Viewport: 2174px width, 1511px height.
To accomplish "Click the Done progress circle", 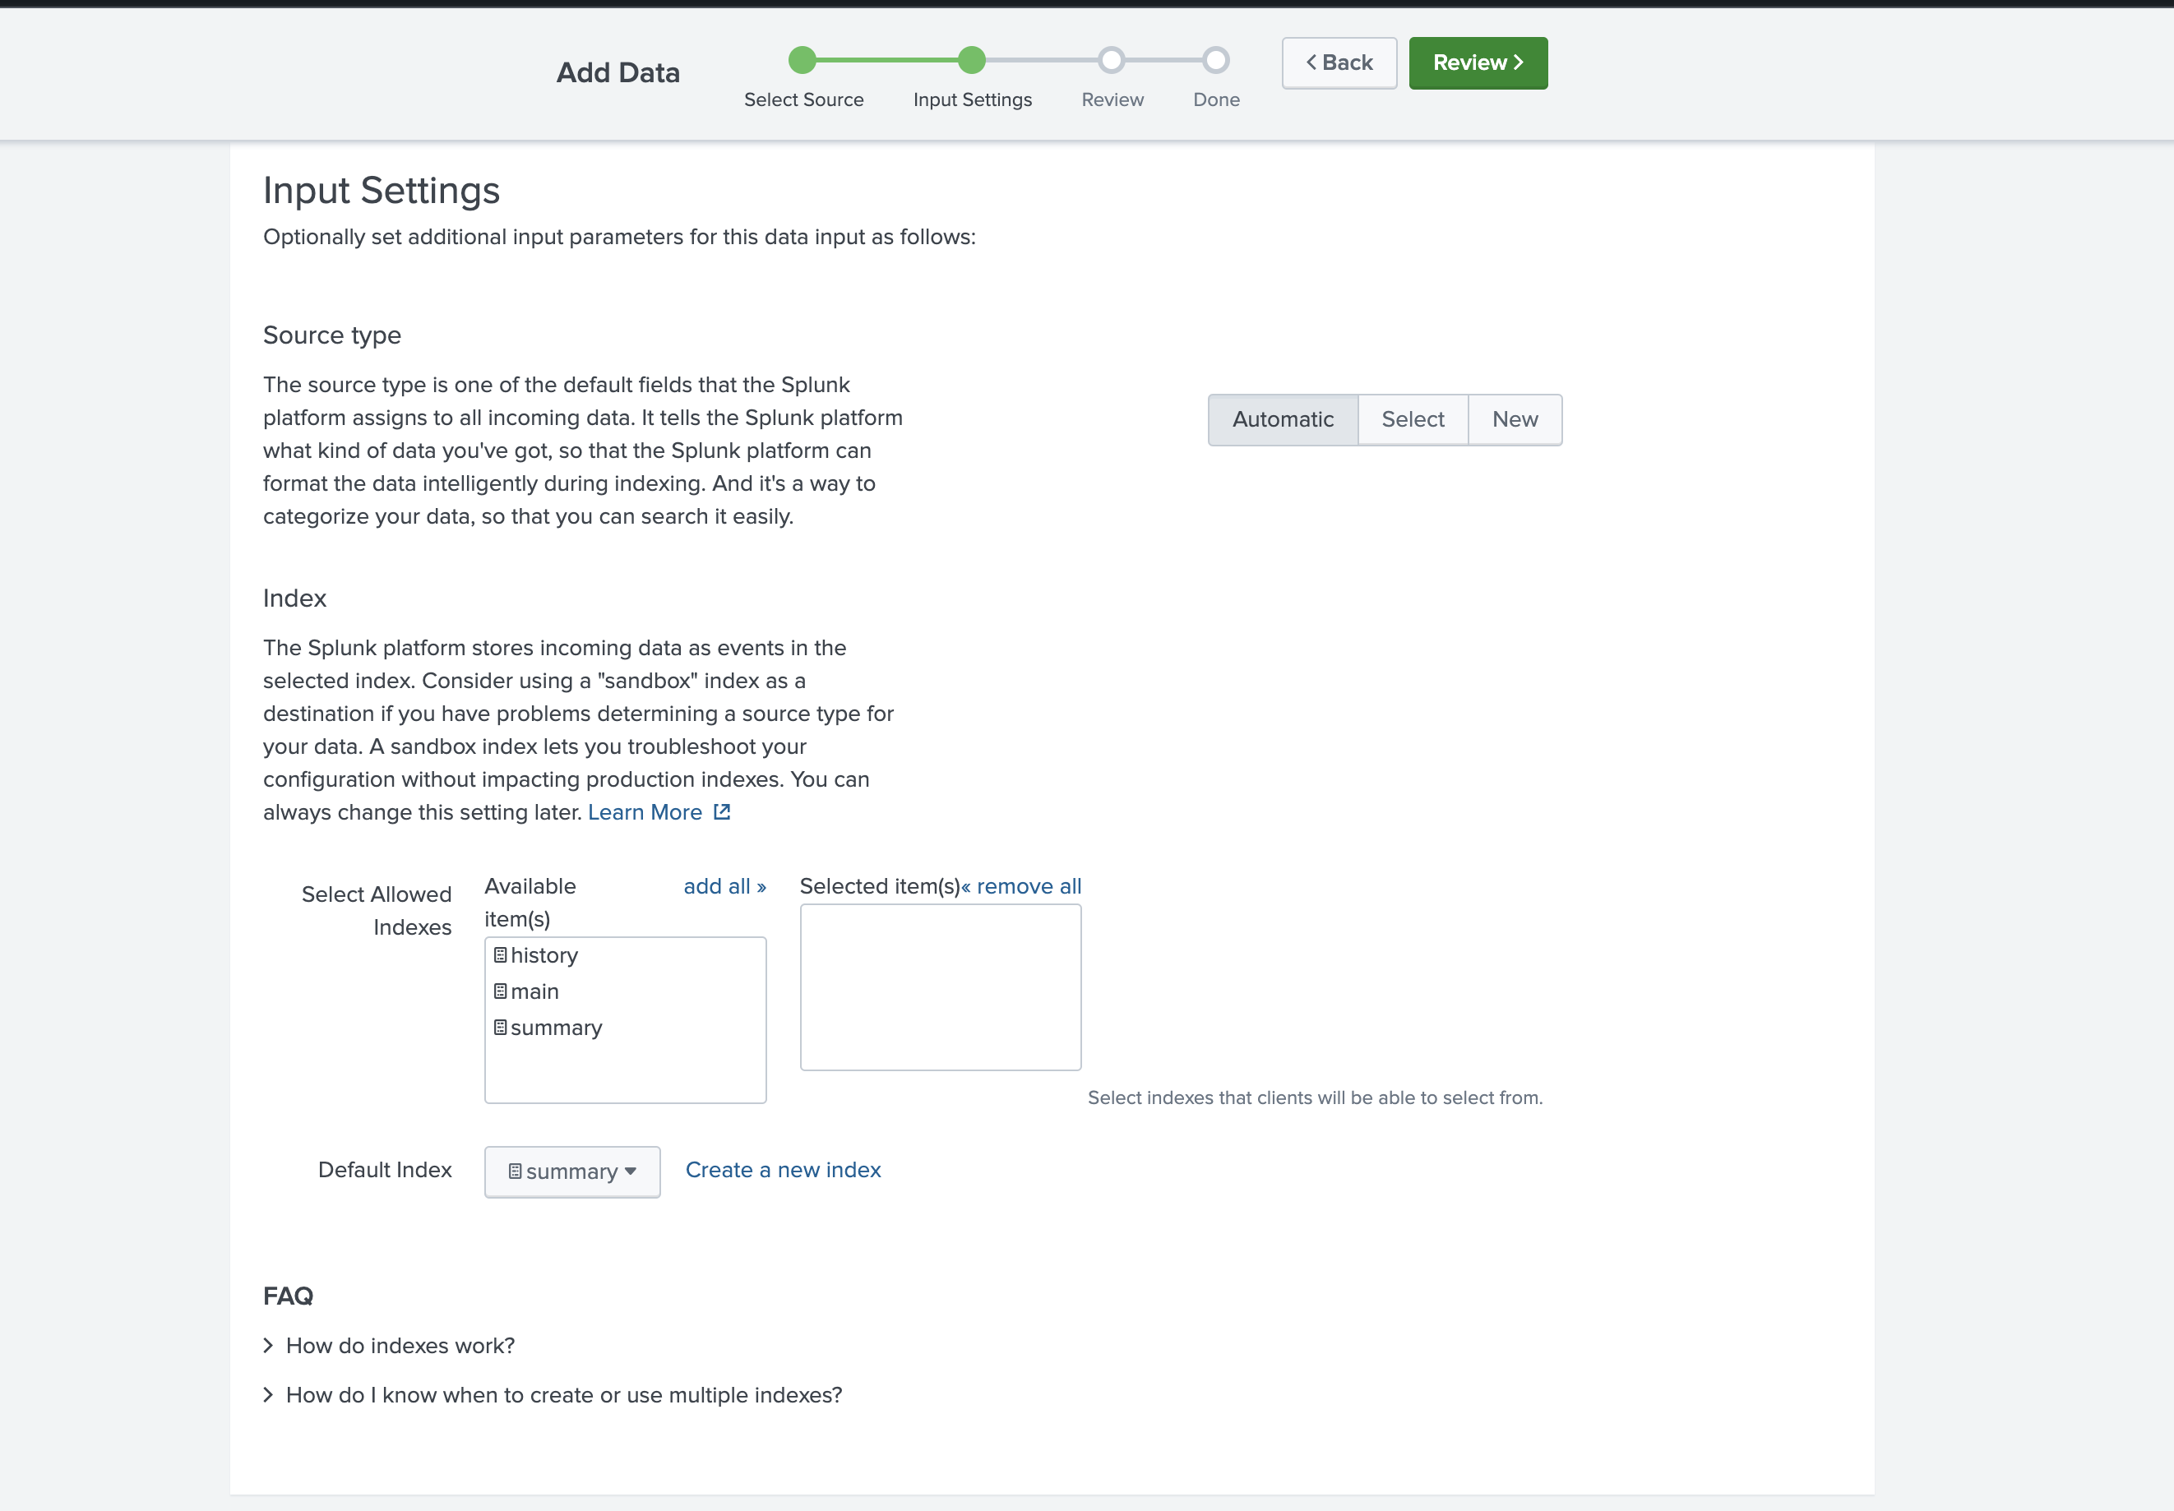I will pyautogui.click(x=1216, y=61).
